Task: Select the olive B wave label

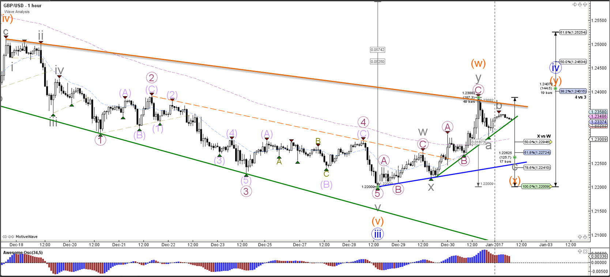Action: pyautogui.click(x=318, y=141)
